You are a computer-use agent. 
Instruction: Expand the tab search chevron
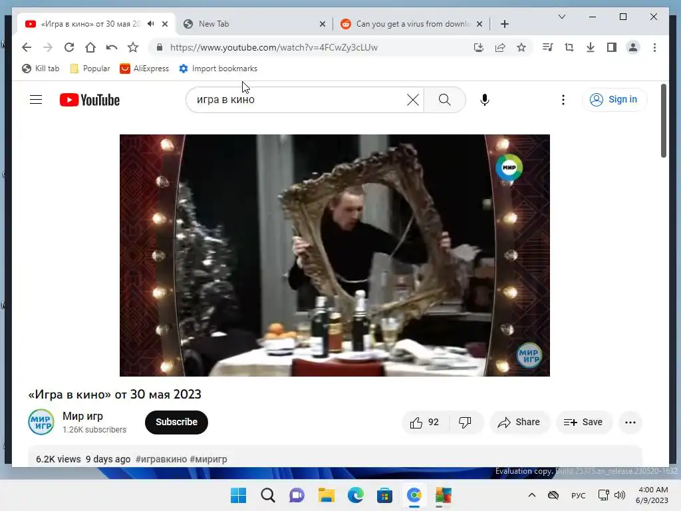pyautogui.click(x=561, y=17)
